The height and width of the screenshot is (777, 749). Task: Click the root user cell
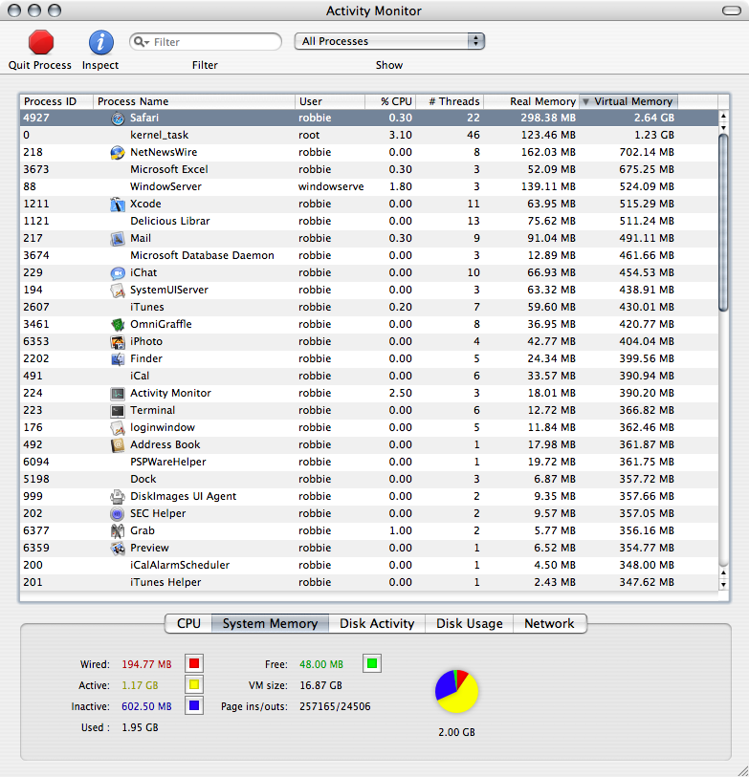pos(309,136)
